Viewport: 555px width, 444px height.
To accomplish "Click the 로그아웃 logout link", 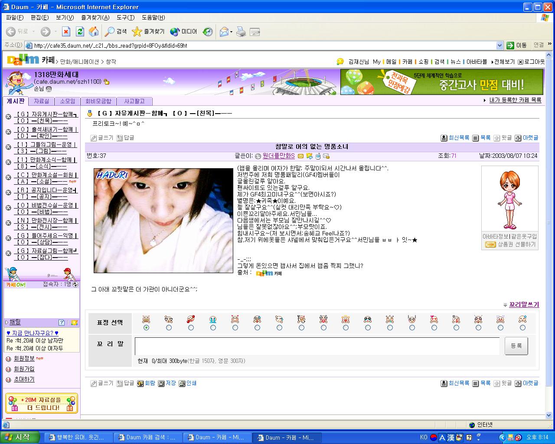I will [x=531, y=62].
